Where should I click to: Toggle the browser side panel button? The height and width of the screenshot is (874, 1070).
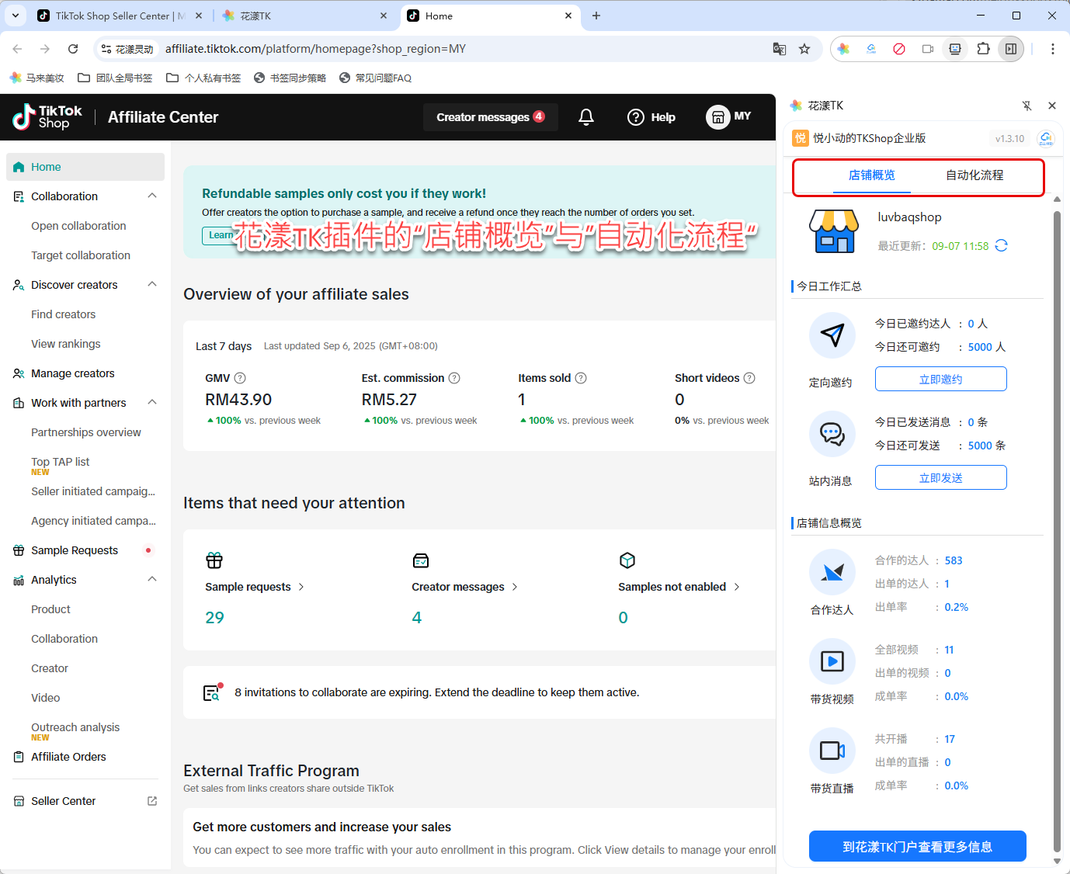tap(1010, 49)
